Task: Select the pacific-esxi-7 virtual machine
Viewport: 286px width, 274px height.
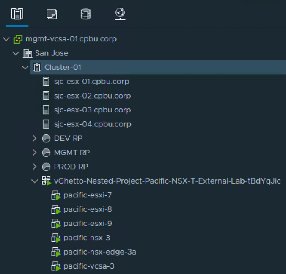Action: point(88,195)
